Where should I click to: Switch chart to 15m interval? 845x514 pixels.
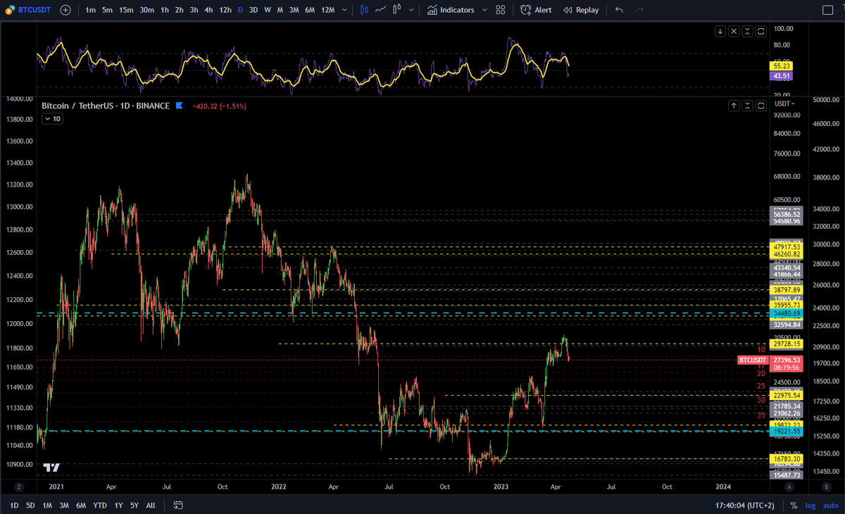(x=126, y=10)
